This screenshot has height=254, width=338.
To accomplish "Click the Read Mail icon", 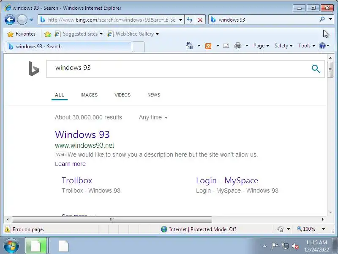I will [226, 46].
